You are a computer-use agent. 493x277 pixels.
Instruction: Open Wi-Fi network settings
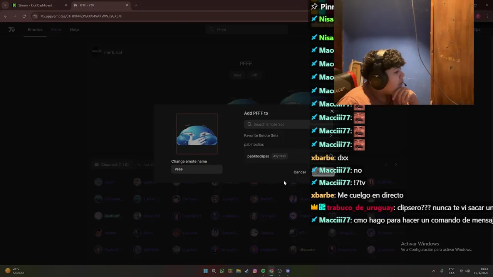[x=461, y=271]
